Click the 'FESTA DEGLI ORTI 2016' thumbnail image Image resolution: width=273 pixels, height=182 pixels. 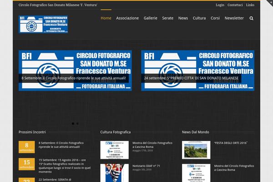(196, 150)
